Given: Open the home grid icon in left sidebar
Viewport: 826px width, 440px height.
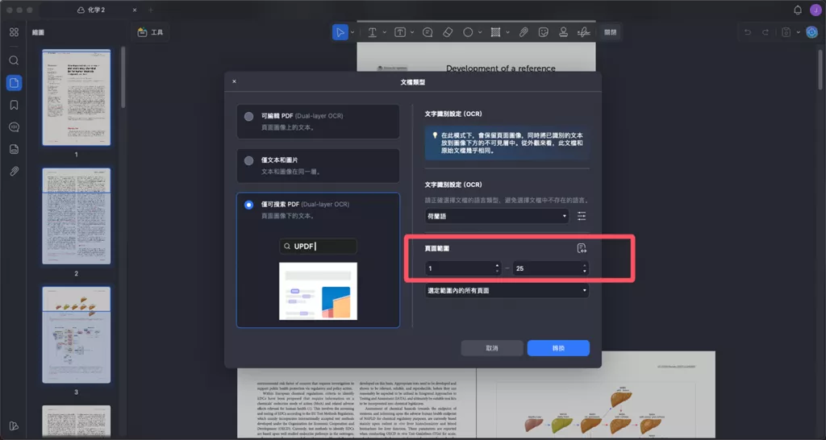Looking at the screenshot, I should [x=15, y=32].
